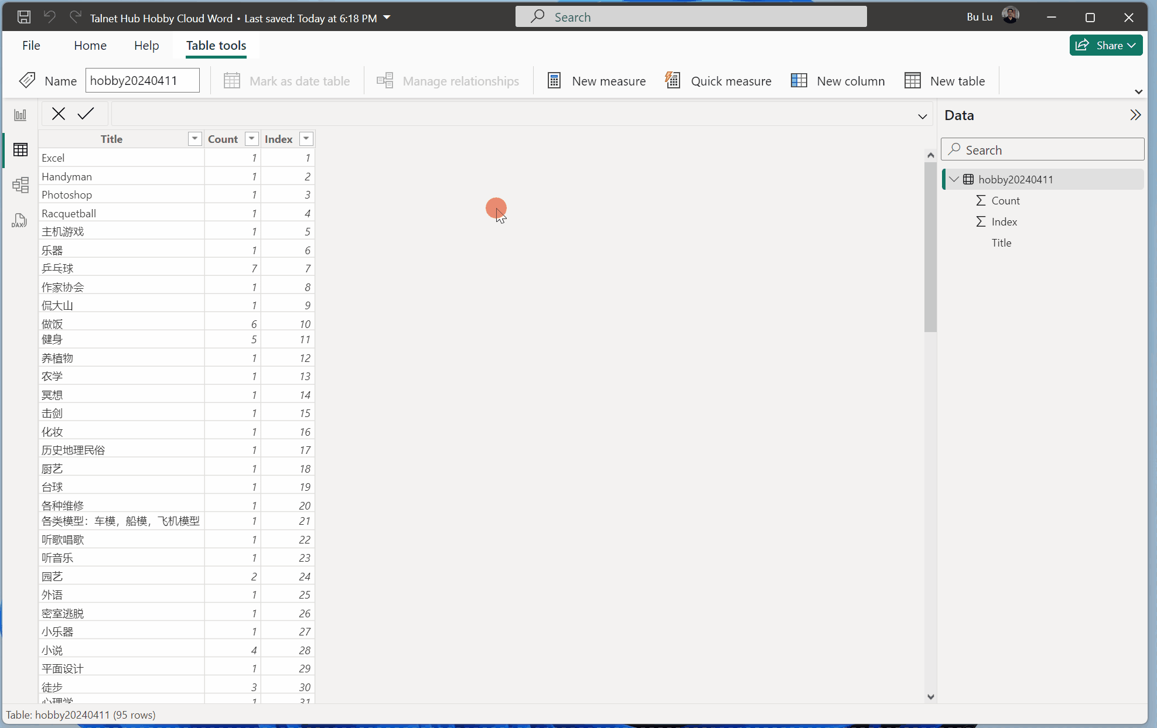Cancel formula with the X icon
This screenshot has width=1157, height=728.
point(58,114)
